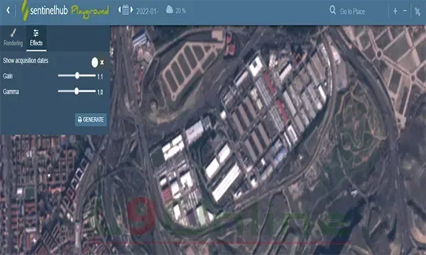Select the Gamma value 1.0

point(100,92)
